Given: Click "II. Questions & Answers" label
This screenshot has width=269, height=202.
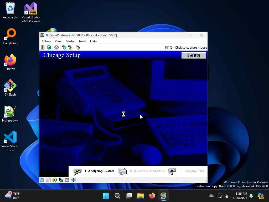Looking at the screenshot, I should click(147, 171).
